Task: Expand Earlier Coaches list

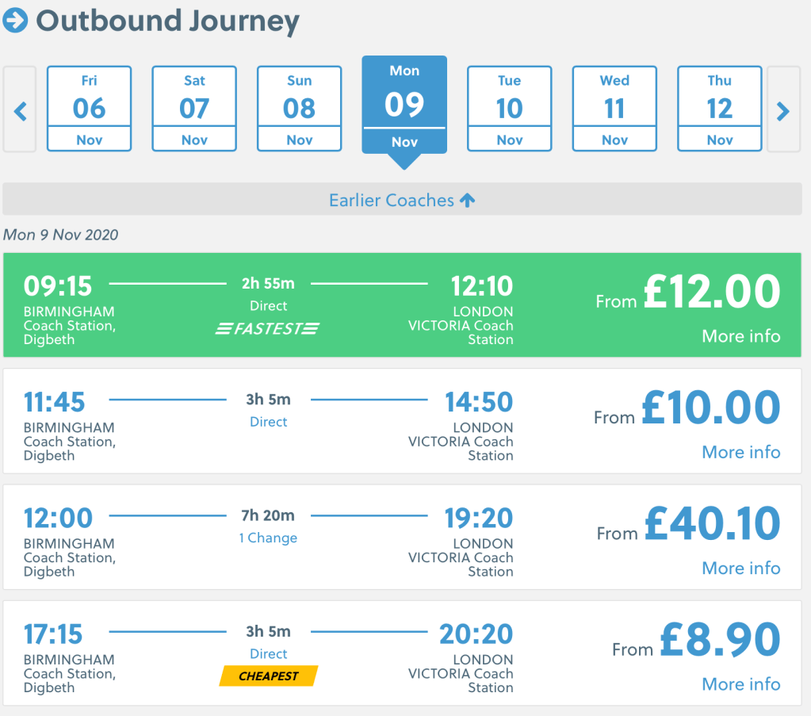Action: [402, 201]
